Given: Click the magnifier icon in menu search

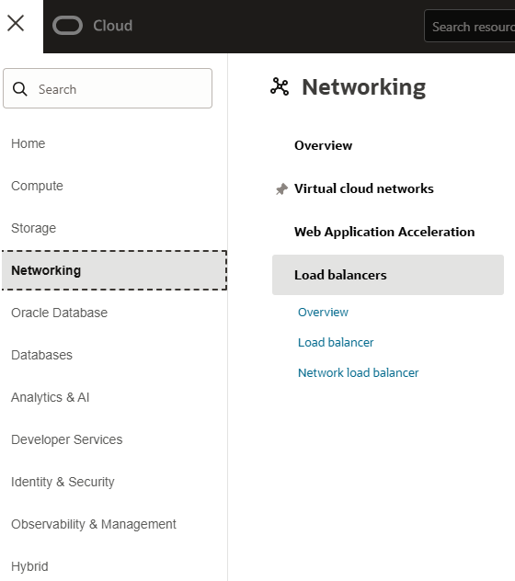Looking at the screenshot, I should [x=19, y=89].
